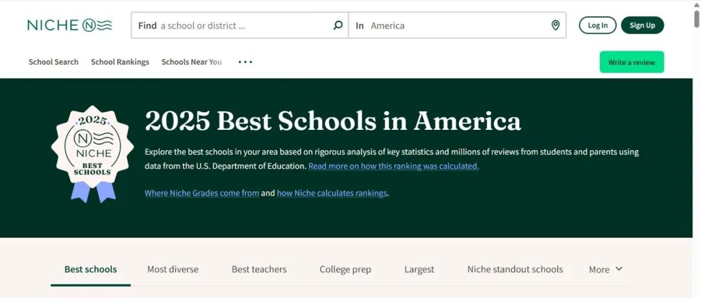The image size is (701, 298).
Task: Open the three-dot more navigation menu
Action: [x=245, y=62]
